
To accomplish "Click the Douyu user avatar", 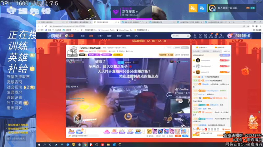I will [x=229, y=36].
